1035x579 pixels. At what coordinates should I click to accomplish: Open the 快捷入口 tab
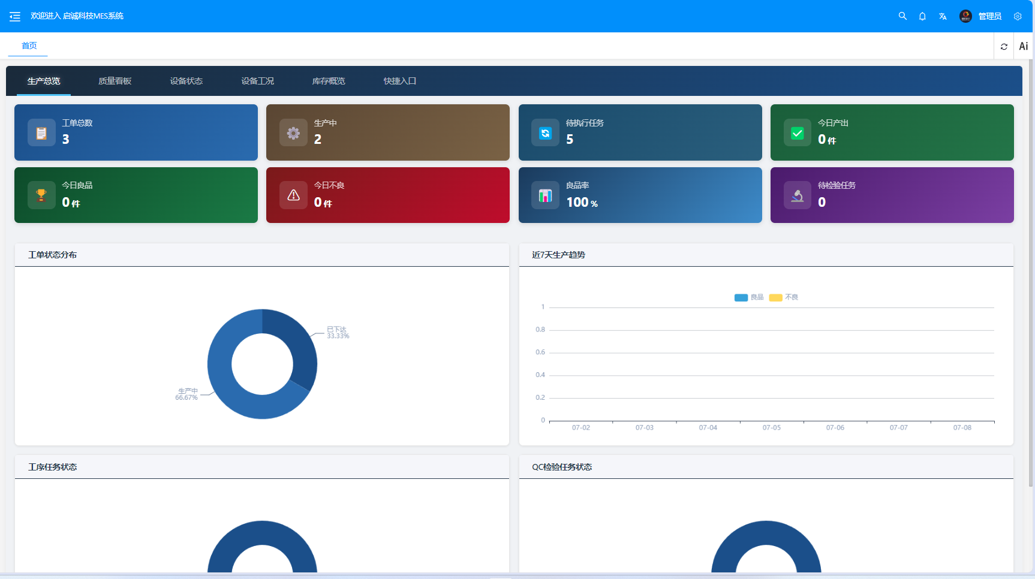(400, 81)
